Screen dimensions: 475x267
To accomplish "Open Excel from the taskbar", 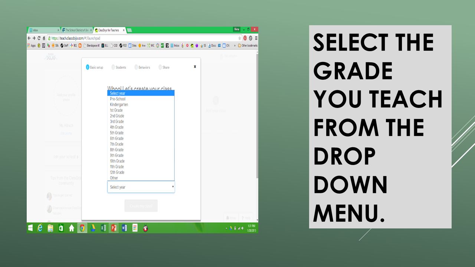I will [x=104, y=228].
